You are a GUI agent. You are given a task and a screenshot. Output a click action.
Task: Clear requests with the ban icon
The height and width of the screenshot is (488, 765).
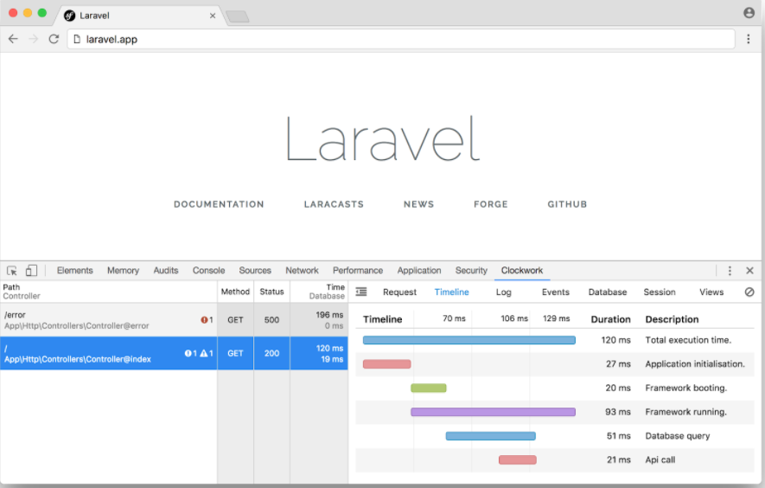click(749, 292)
